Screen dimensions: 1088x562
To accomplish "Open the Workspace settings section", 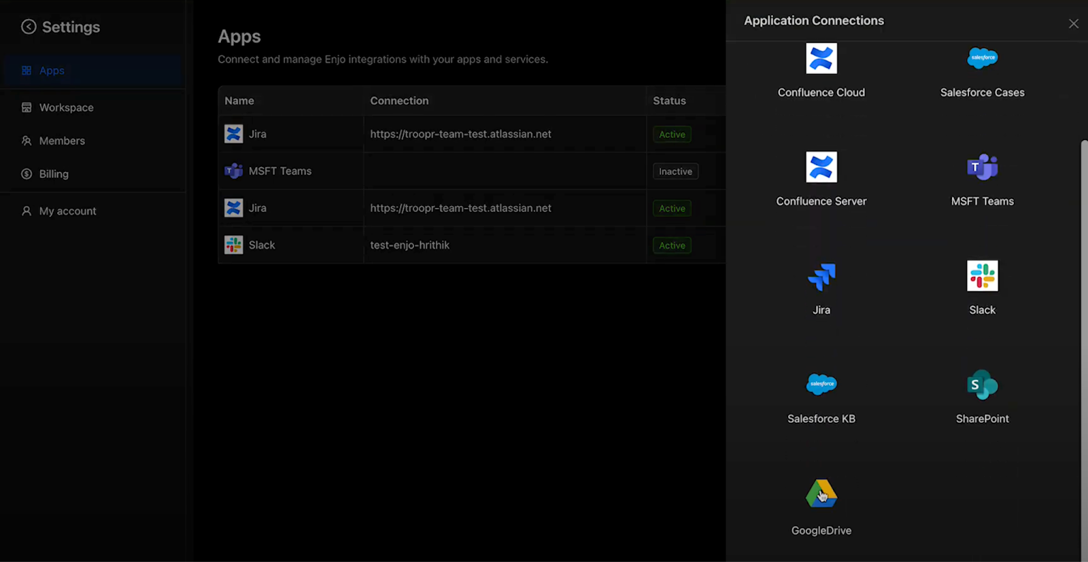I will click(x=92, y=107).
